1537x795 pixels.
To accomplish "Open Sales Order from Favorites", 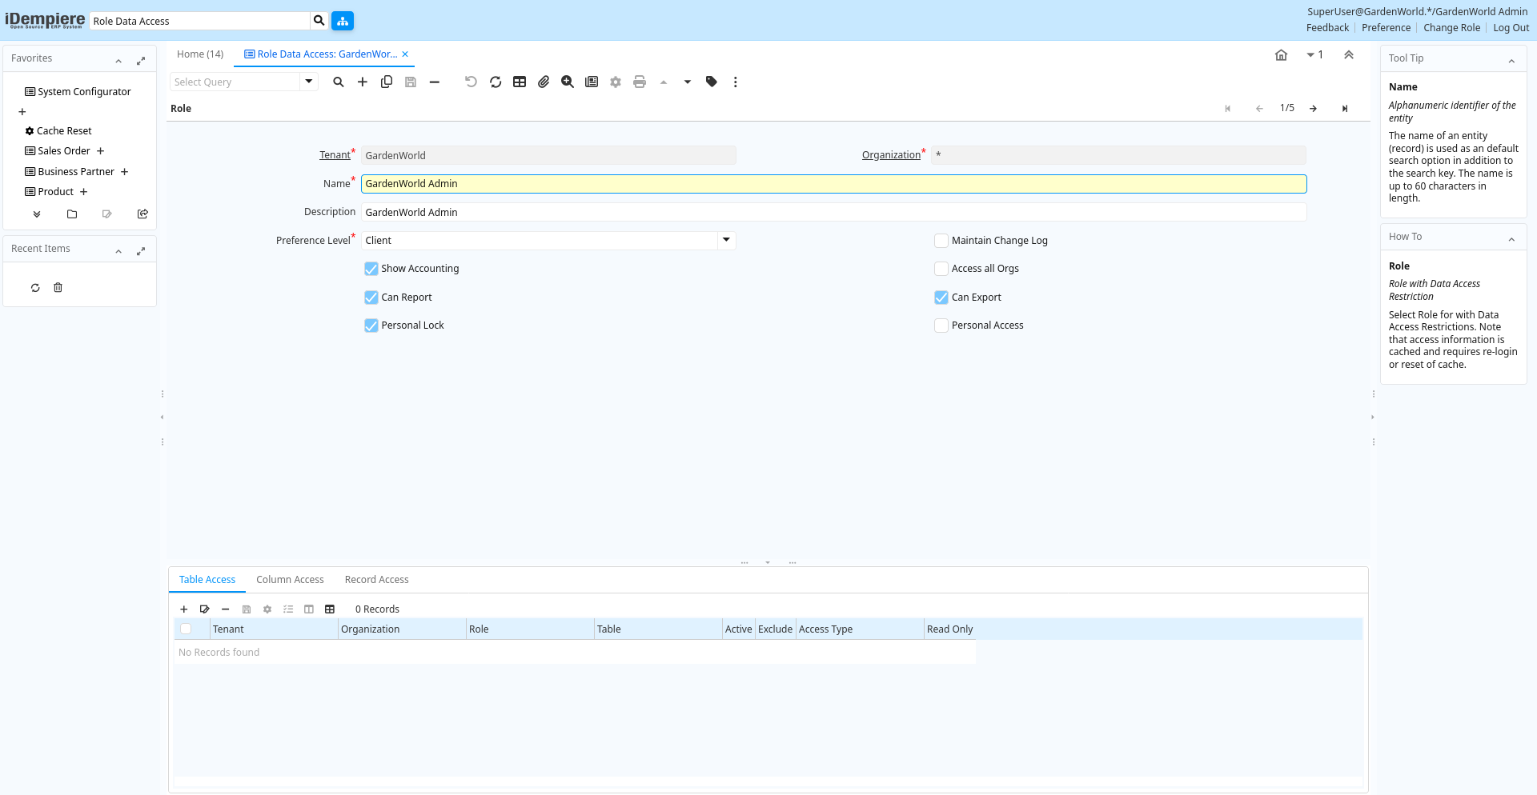I will pyautogui.click(x=64, y=151).
